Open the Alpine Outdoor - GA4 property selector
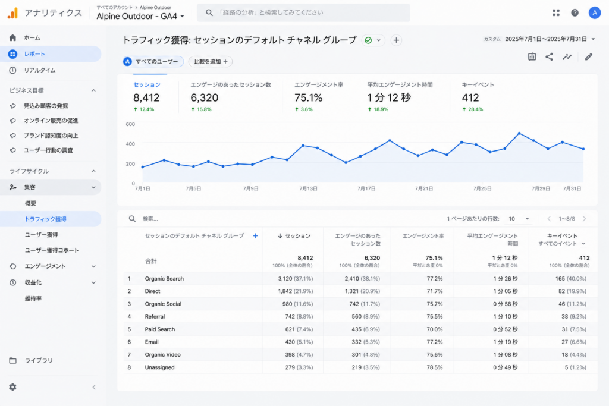The height and width of the screenshot is (406, 609). 140,16
